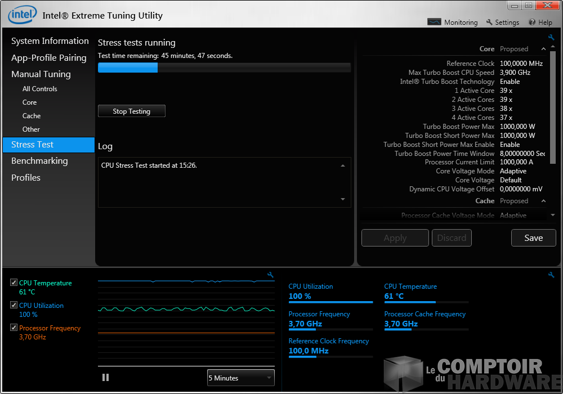Pause the monitoring graph
Image resolution: width=563 pixels, height=394 pixels.
pos(105,378)
